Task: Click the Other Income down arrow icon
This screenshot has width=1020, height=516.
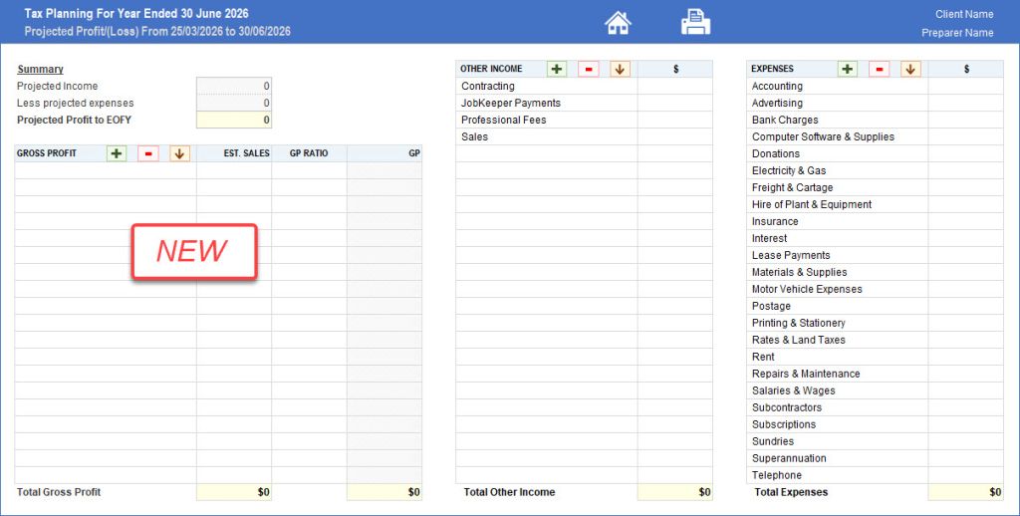Action: click(620, 69)
